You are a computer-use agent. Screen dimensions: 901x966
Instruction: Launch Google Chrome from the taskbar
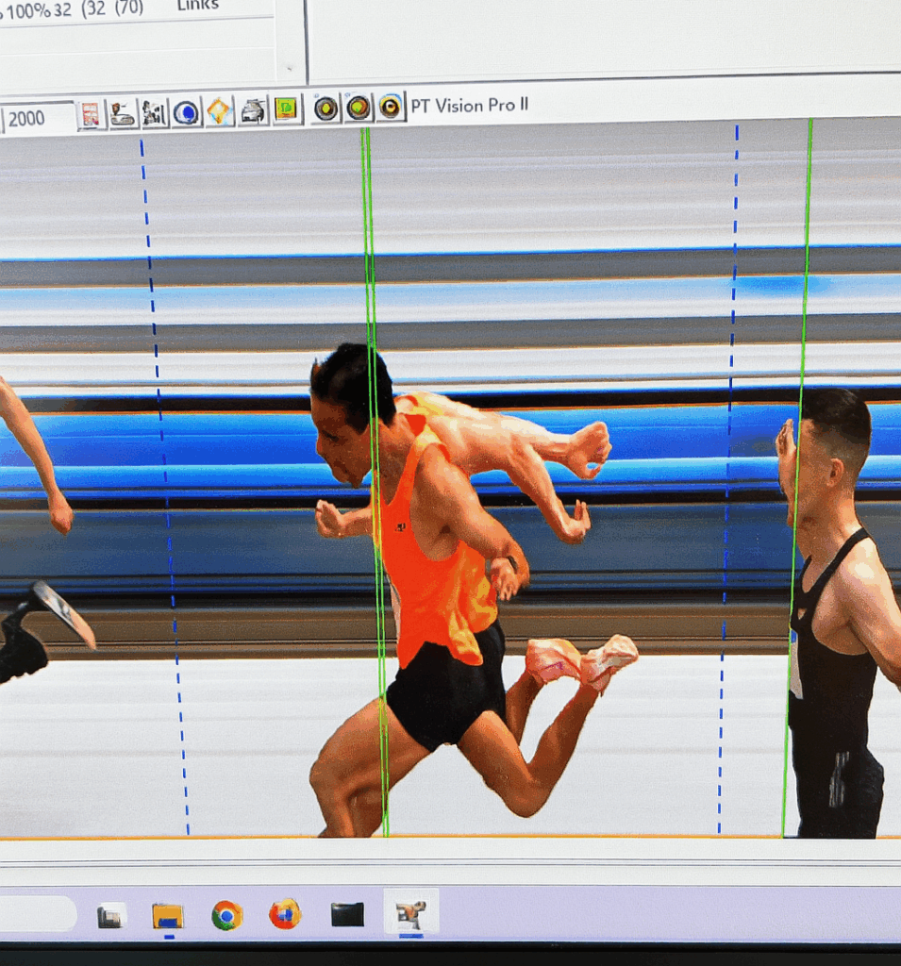click(x=226, y=915)
